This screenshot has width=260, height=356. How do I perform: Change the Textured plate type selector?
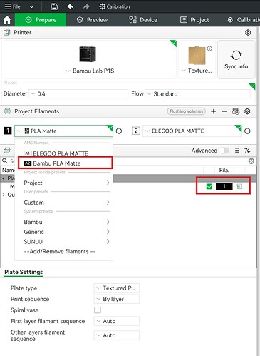pyautogui.click(x=197, y=71)
